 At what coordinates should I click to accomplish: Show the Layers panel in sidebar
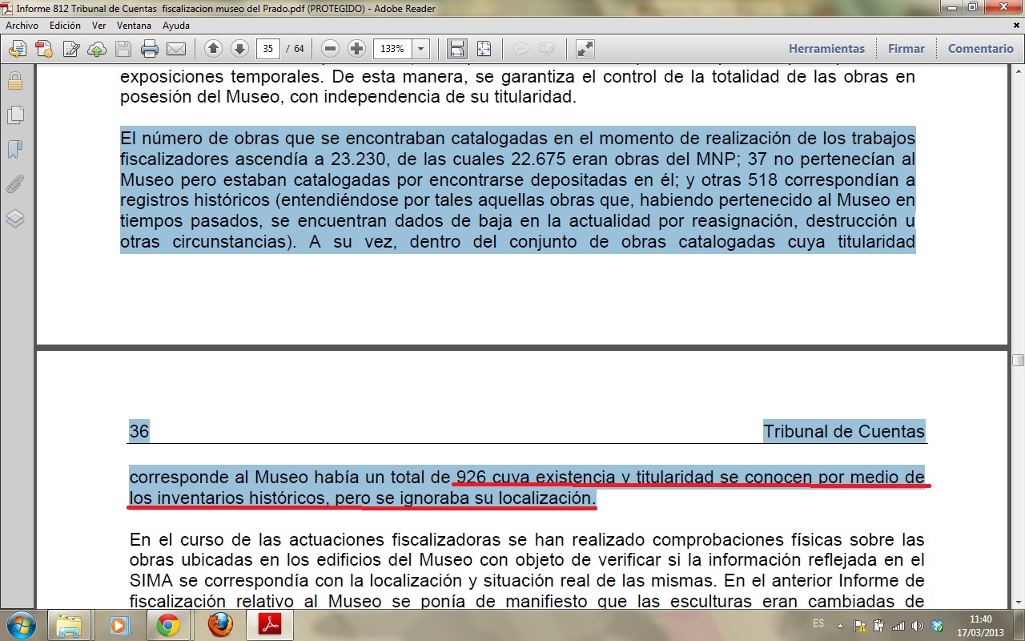pyautogui.click(x=14, y=219)
